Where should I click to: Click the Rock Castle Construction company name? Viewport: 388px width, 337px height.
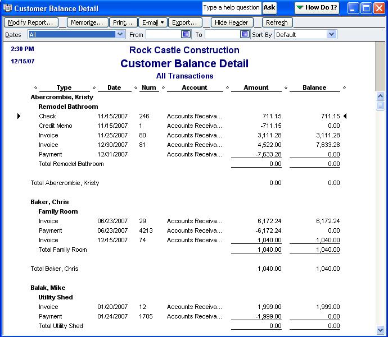point(184,50)
